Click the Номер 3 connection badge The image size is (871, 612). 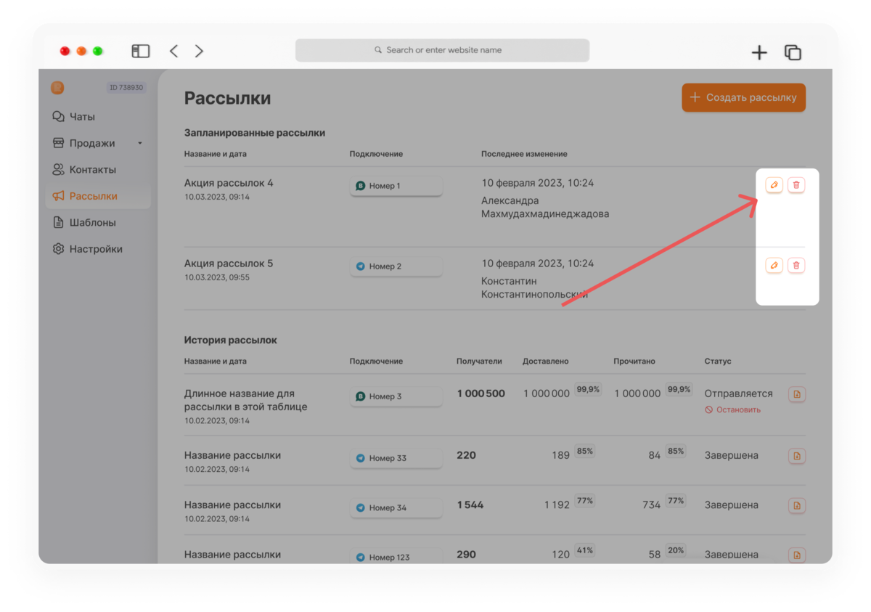point(396,396)
